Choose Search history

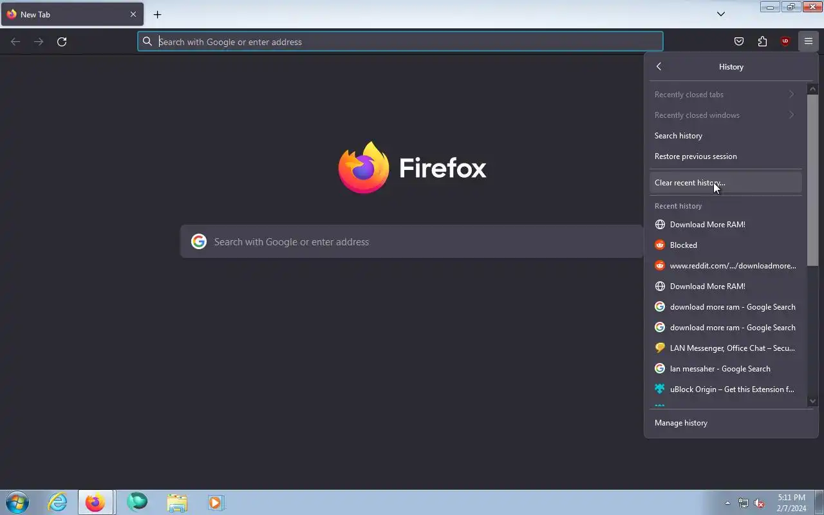tap(726, 136)
